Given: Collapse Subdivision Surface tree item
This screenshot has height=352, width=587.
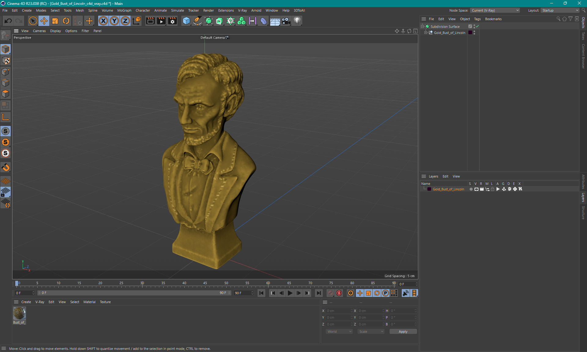Looking at the screenshot, I should click(423, 27).
